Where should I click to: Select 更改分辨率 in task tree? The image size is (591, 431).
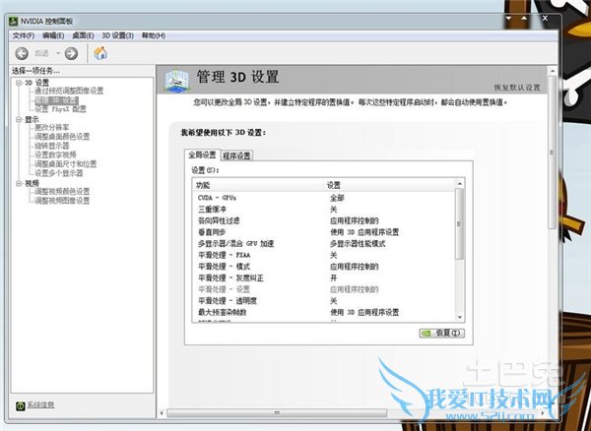coord(52,128)
